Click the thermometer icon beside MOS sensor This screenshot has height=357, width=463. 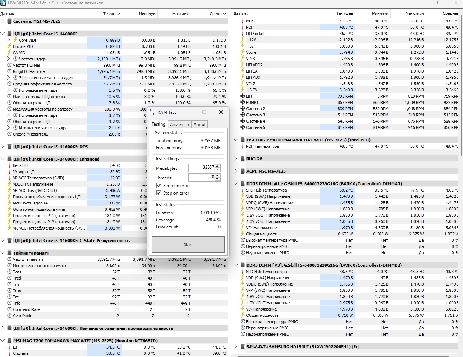243,21
